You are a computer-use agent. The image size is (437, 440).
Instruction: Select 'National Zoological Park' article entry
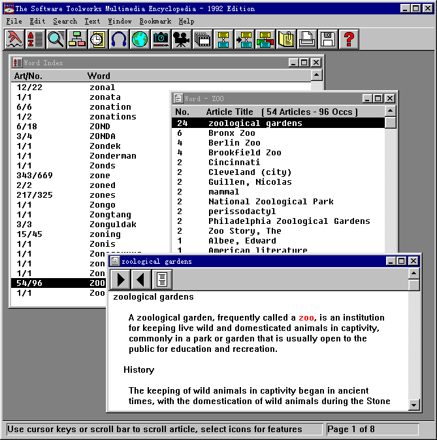click(x=278, y=202)
